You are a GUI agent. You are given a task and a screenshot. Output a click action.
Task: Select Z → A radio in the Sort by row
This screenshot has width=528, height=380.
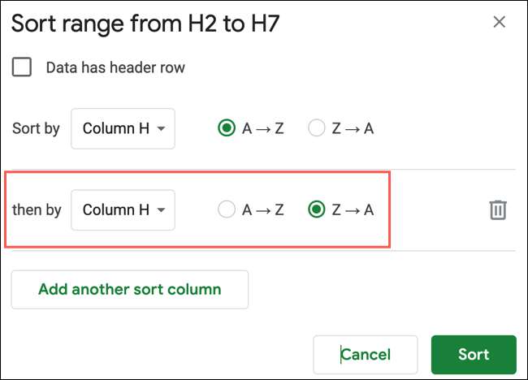click(x=317, y=128)
